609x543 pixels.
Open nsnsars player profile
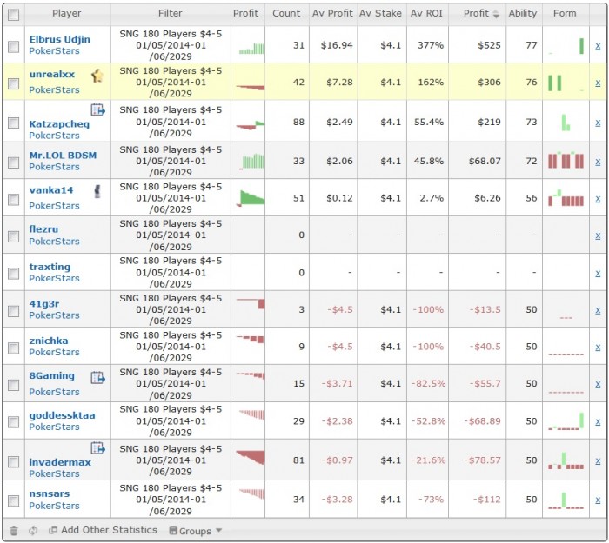[50, 493]
